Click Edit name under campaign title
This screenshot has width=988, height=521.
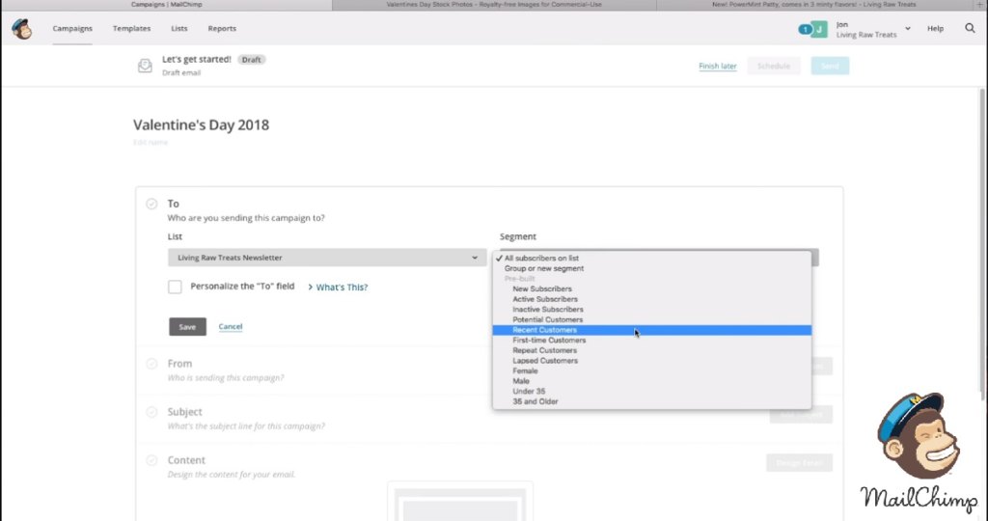tap(151, 143)
